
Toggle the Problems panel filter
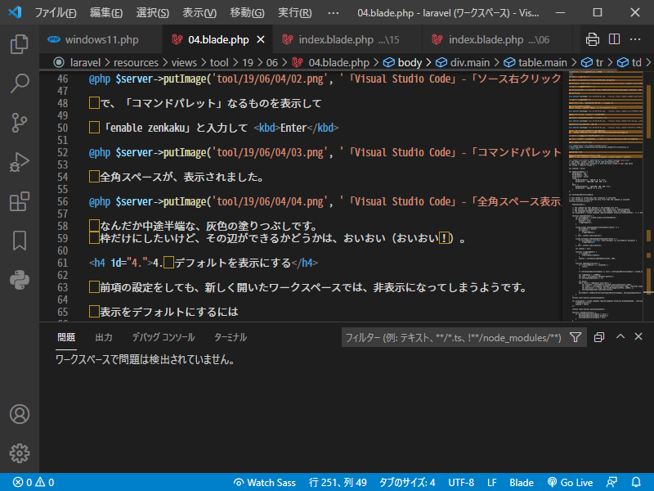click(576, 337)
